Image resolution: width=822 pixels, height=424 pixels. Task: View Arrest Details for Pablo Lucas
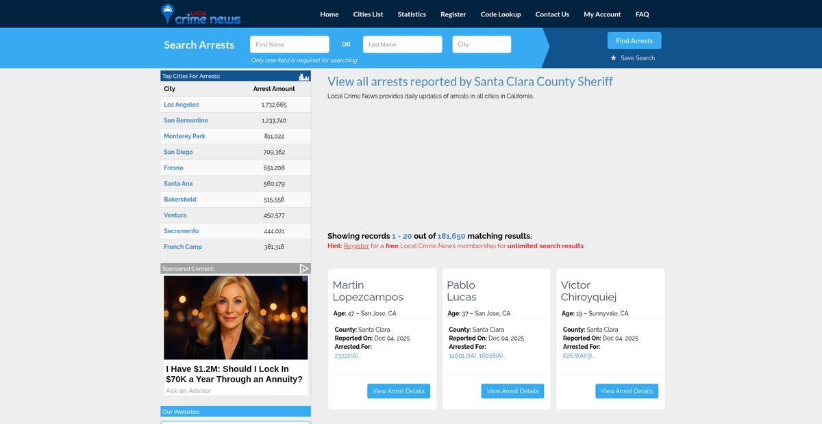513,391
